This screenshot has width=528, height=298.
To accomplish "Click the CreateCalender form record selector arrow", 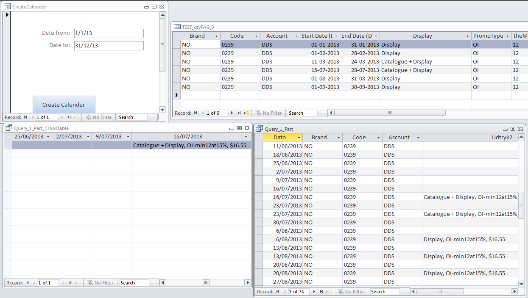I will tap(7, 15).
